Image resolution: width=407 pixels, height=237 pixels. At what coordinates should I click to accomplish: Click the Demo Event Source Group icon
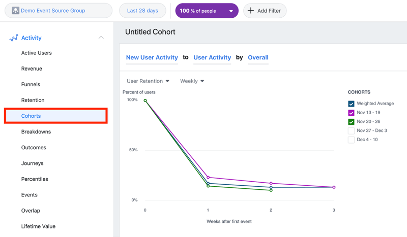point(15,11)
